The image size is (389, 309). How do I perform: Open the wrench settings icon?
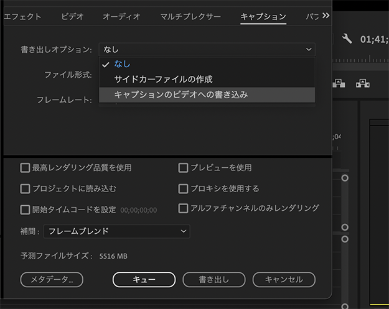[347, 39]
